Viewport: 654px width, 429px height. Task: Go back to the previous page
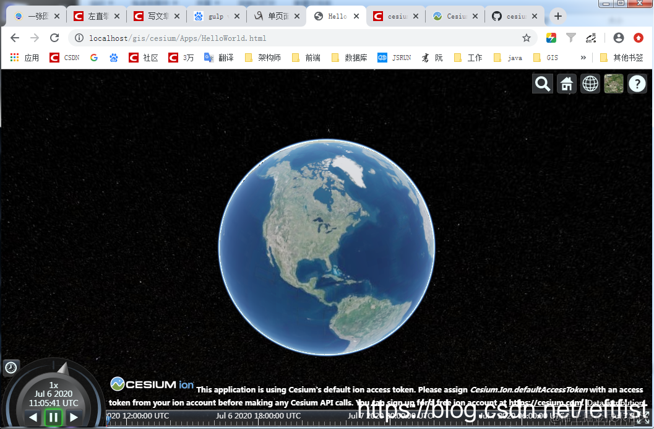pos(15,38)
